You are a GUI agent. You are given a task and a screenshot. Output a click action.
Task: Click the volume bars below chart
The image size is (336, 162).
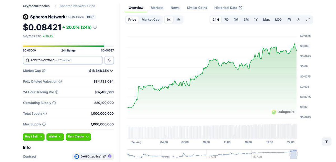pyautogui.click(x=212, y=131)
